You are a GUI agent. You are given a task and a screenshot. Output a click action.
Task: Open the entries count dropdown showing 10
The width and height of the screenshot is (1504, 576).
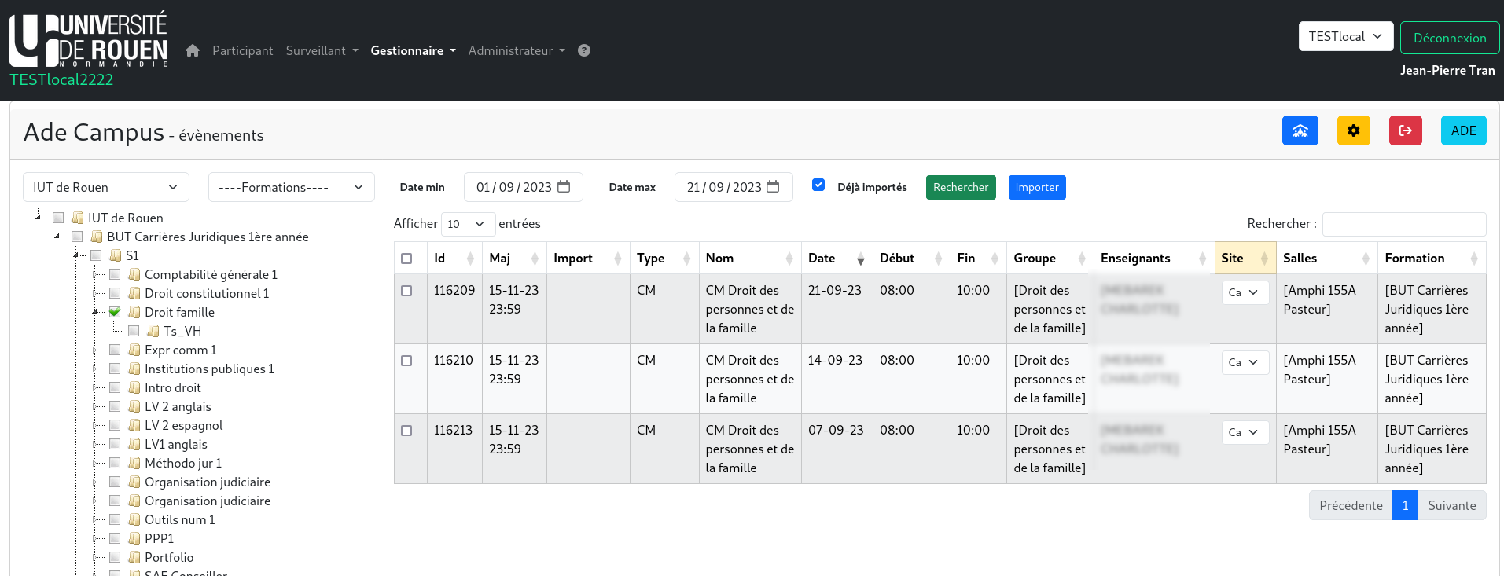[x=468, y=224]
